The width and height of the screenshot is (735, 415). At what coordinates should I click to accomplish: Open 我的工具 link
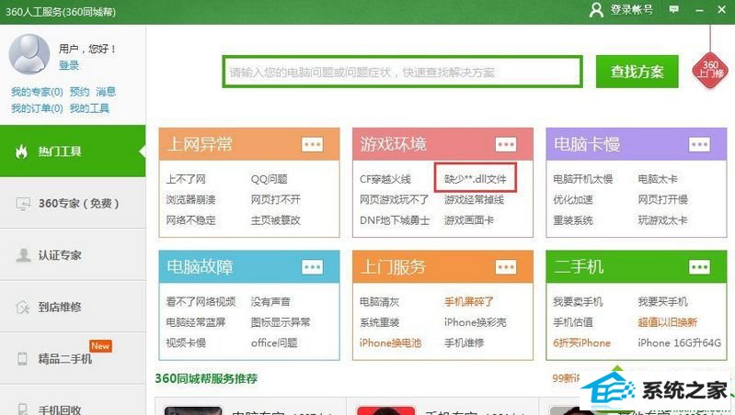click(x=89, y=108)
